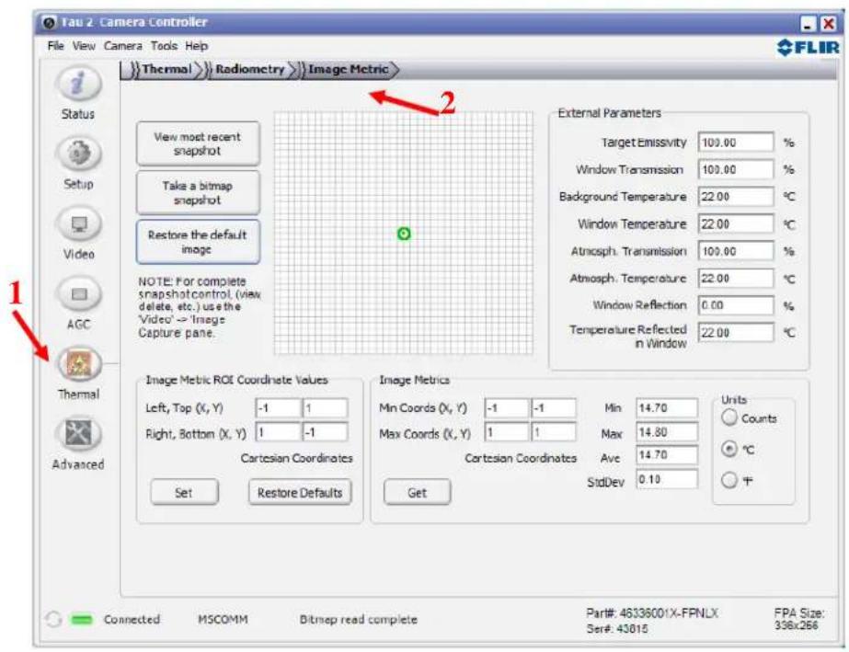The image size is (849, 652).
Task: Click the StdDev value field
Action: [667, 479]
